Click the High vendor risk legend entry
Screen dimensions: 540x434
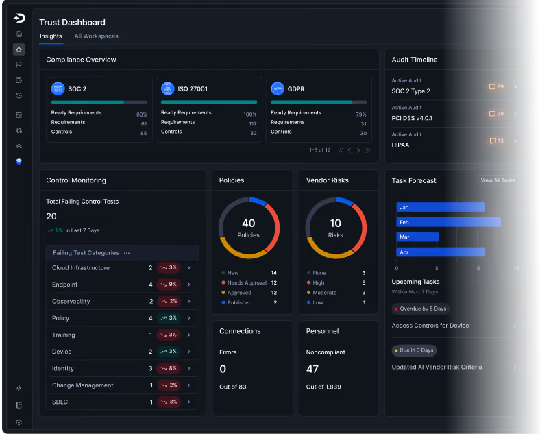[336, 282]
